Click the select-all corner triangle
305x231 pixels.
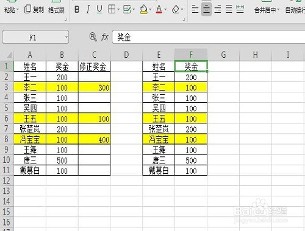9,55
